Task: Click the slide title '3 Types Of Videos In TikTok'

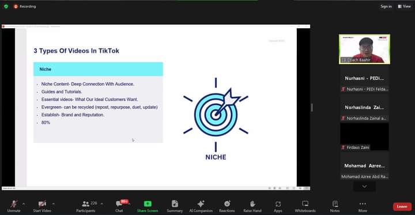Action: (x=76, y=51)
